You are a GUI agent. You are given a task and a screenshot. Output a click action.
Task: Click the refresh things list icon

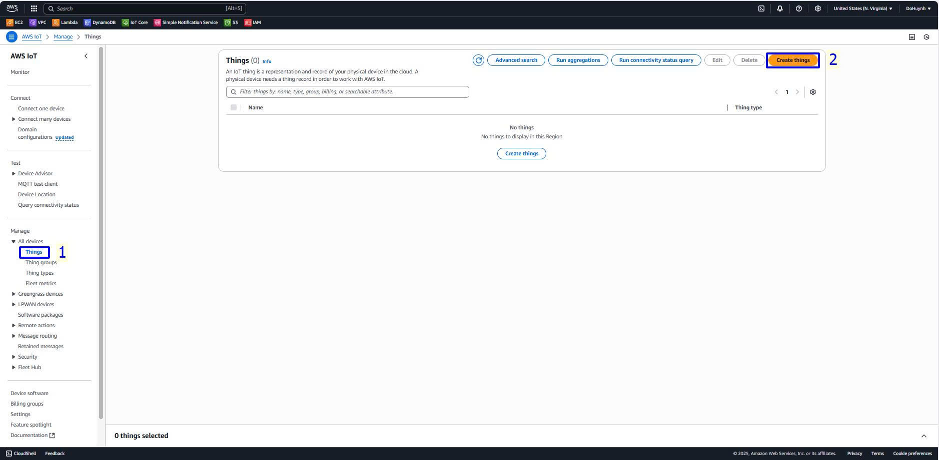[478, 60]
